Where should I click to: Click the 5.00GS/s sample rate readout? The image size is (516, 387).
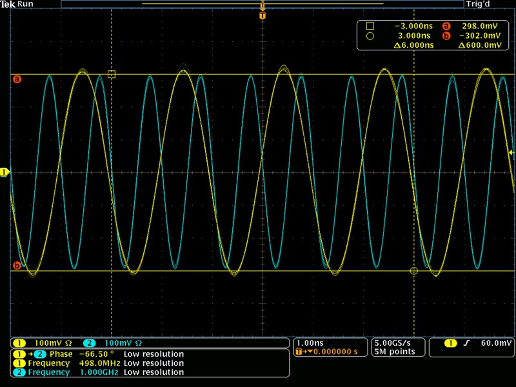[393, 342]
